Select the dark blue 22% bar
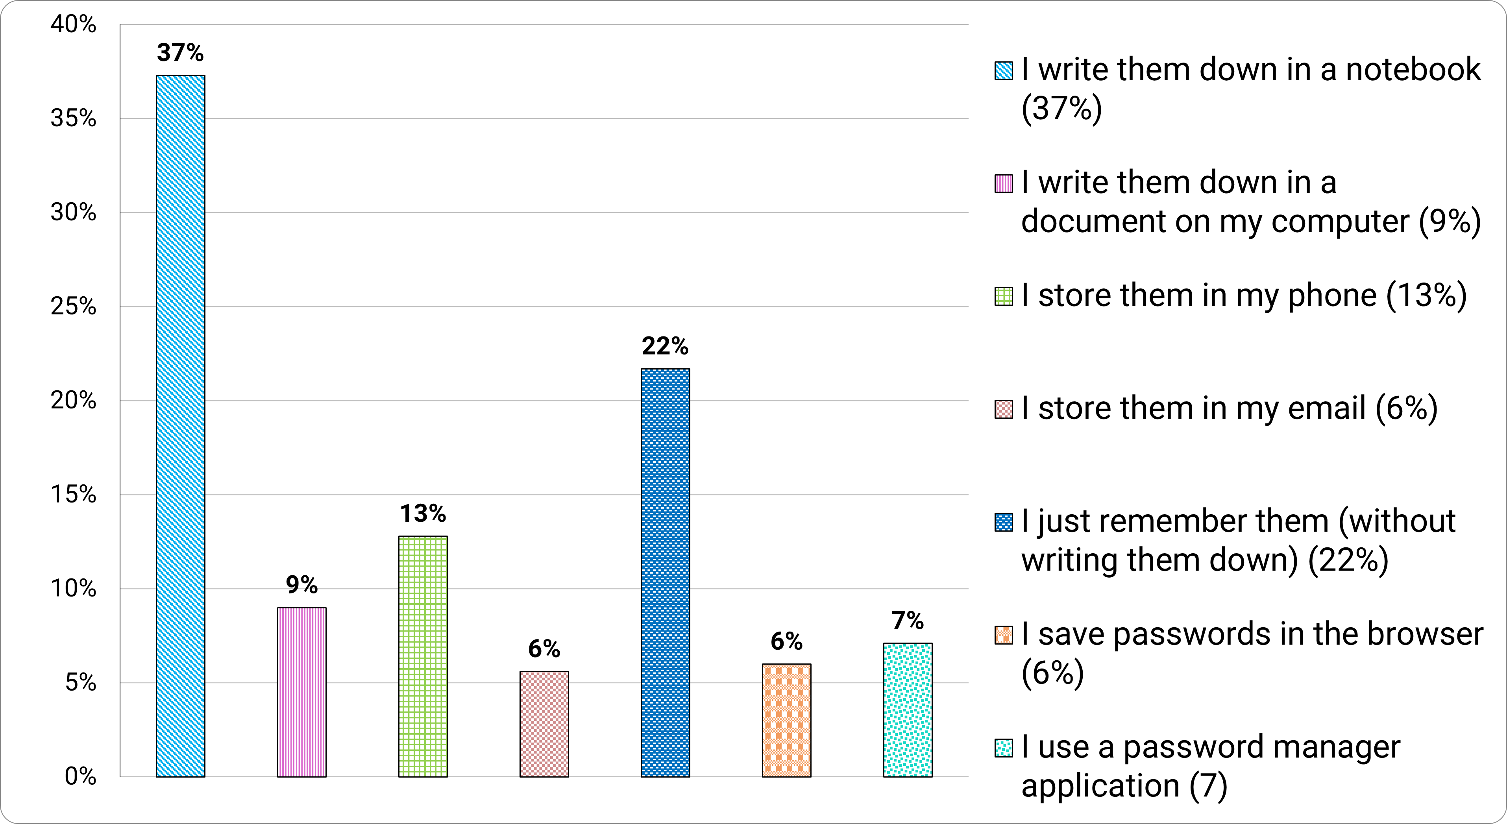 pyautogui.click(x=665, y=573)
